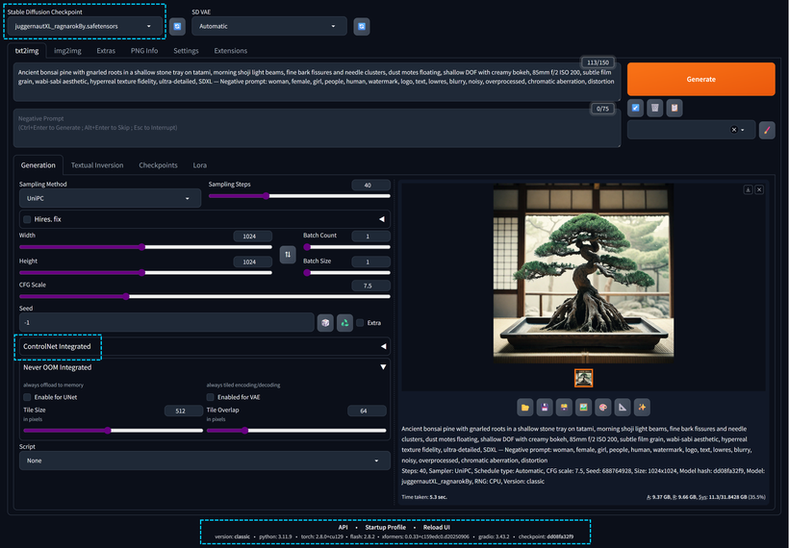
Task: Reuse last seed with the recycle icon
Action: [344, 323]
